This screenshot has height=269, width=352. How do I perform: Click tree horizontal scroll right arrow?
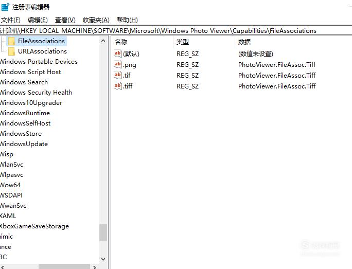(95, 267)
